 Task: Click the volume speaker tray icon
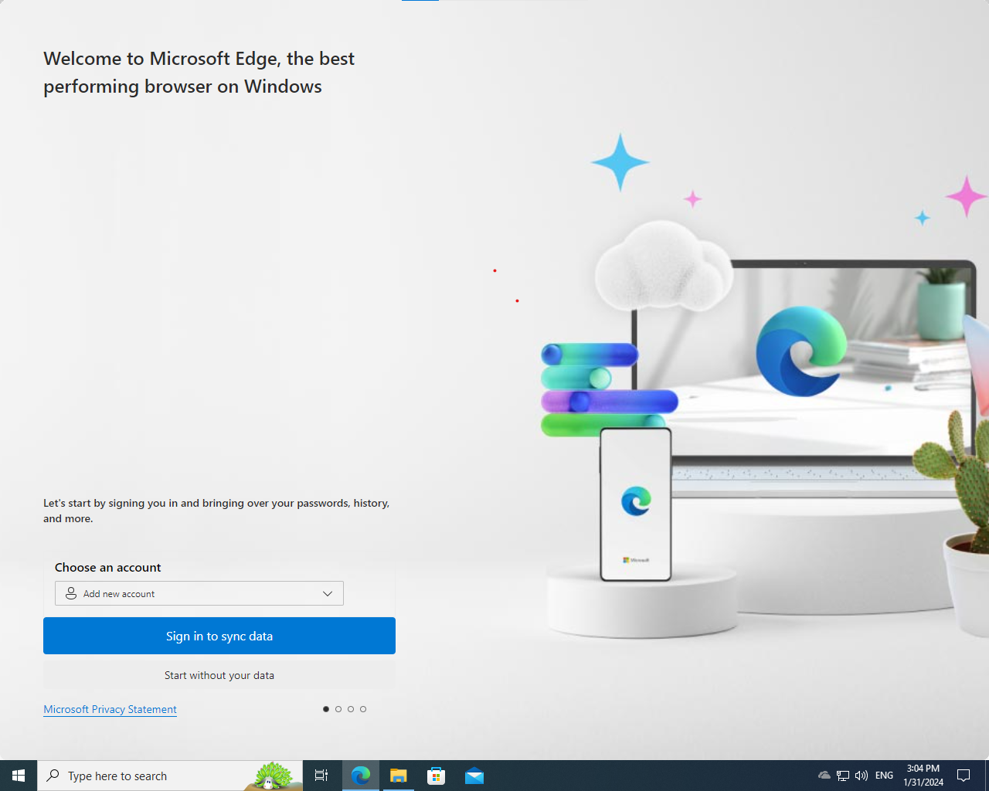click(x=862, y=776)
